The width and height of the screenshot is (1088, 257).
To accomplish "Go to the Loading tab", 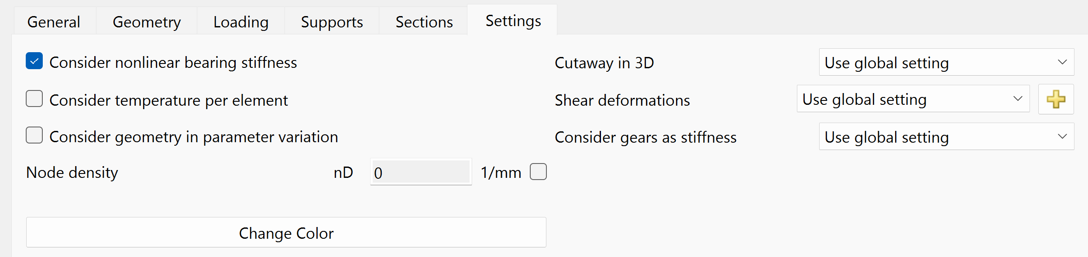I will [x=241, y=22].
